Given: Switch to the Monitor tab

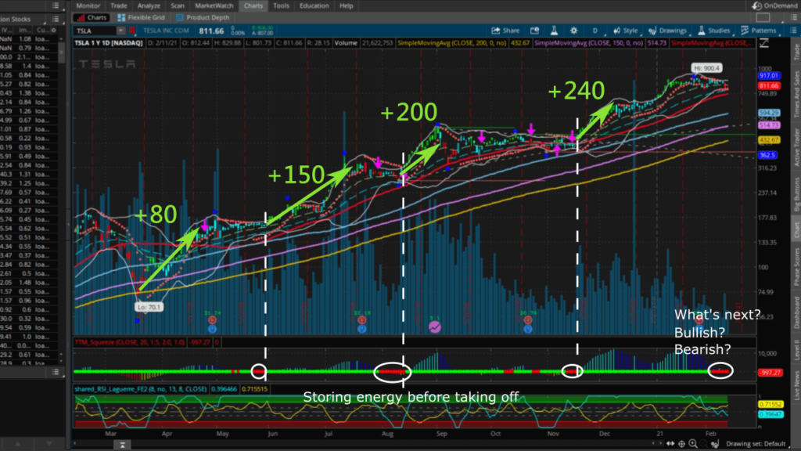Looking at the screenshot, I should pos(88,5).
